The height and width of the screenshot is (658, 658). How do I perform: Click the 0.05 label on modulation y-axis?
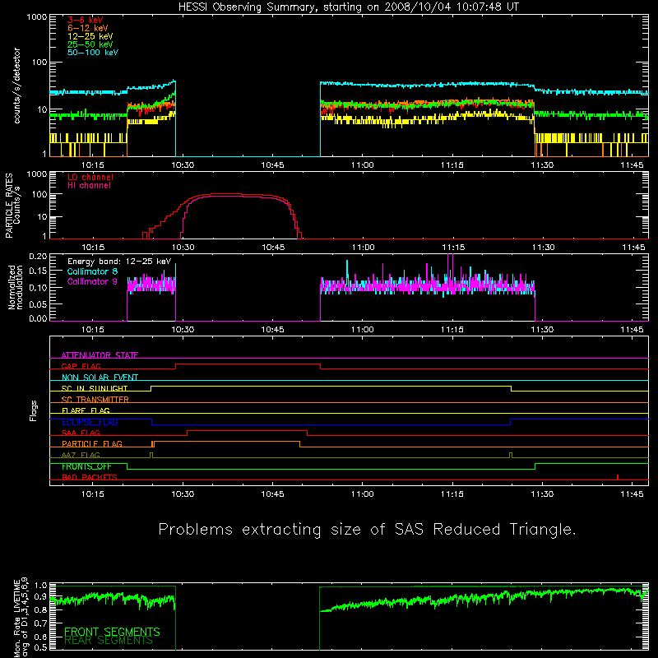pyautogui.click(x=38, y=304)
